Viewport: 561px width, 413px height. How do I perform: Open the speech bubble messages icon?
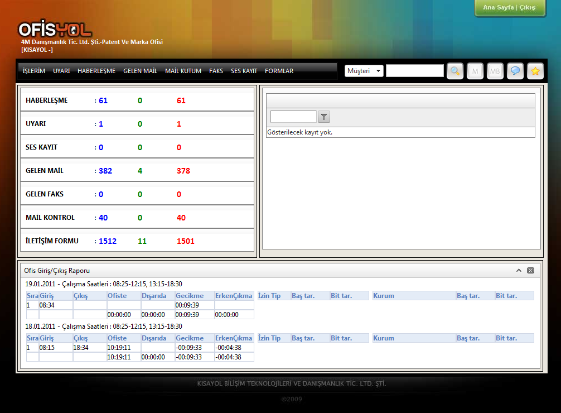click(515, 71)
